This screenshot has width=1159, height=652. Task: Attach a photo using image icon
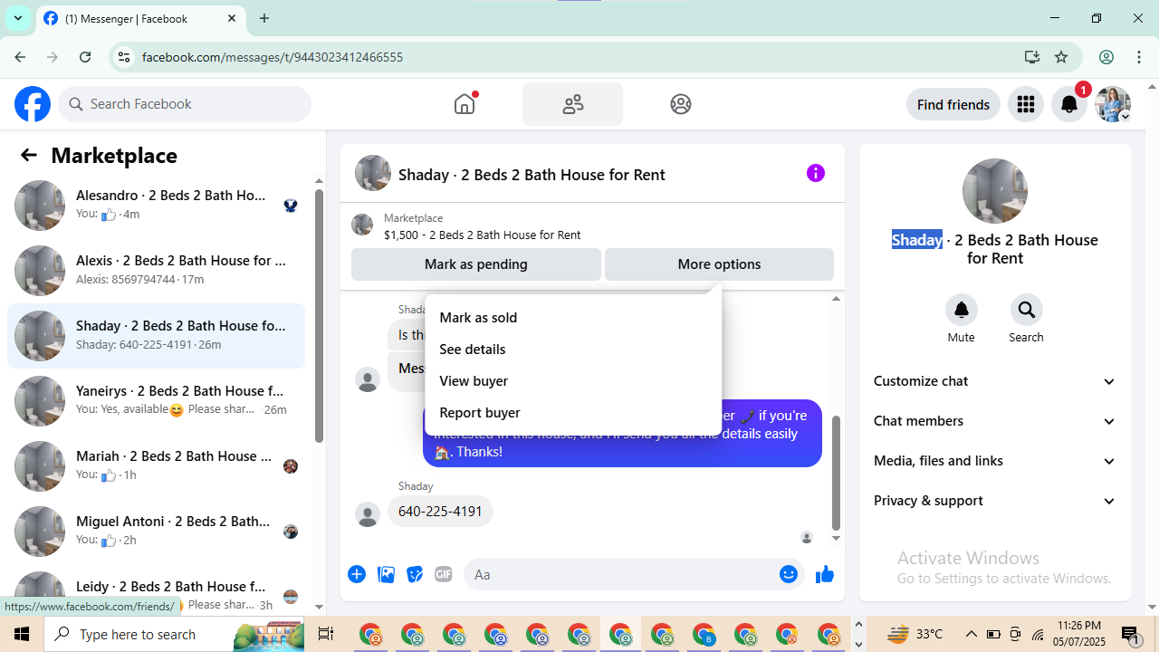point(386,574)
